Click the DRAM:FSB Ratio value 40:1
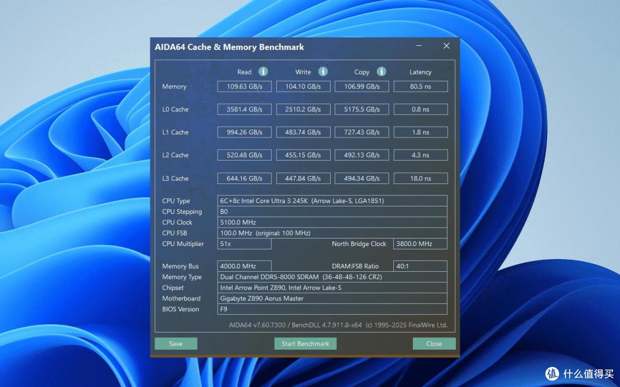This screenshot has width=620, height=387. click(x=420, y=266)
